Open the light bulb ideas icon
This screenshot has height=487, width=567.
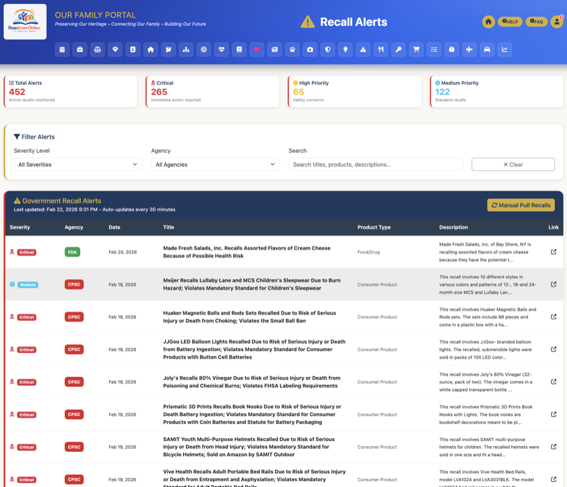[x=346, y=50]
